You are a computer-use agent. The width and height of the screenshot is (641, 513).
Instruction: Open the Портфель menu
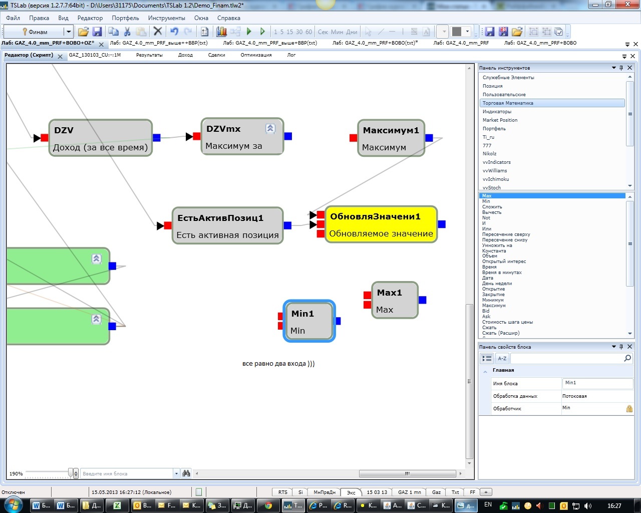click(125, 18)
